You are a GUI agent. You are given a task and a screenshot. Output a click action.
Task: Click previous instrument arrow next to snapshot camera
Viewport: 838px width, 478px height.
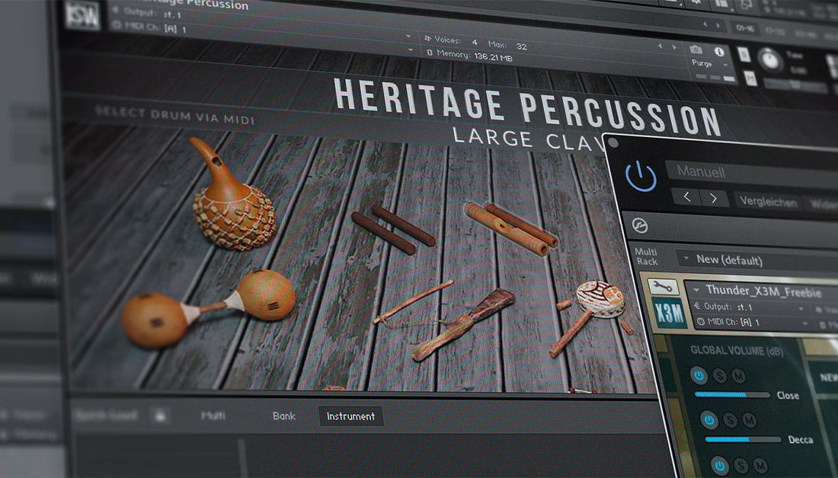pos(660,46)
